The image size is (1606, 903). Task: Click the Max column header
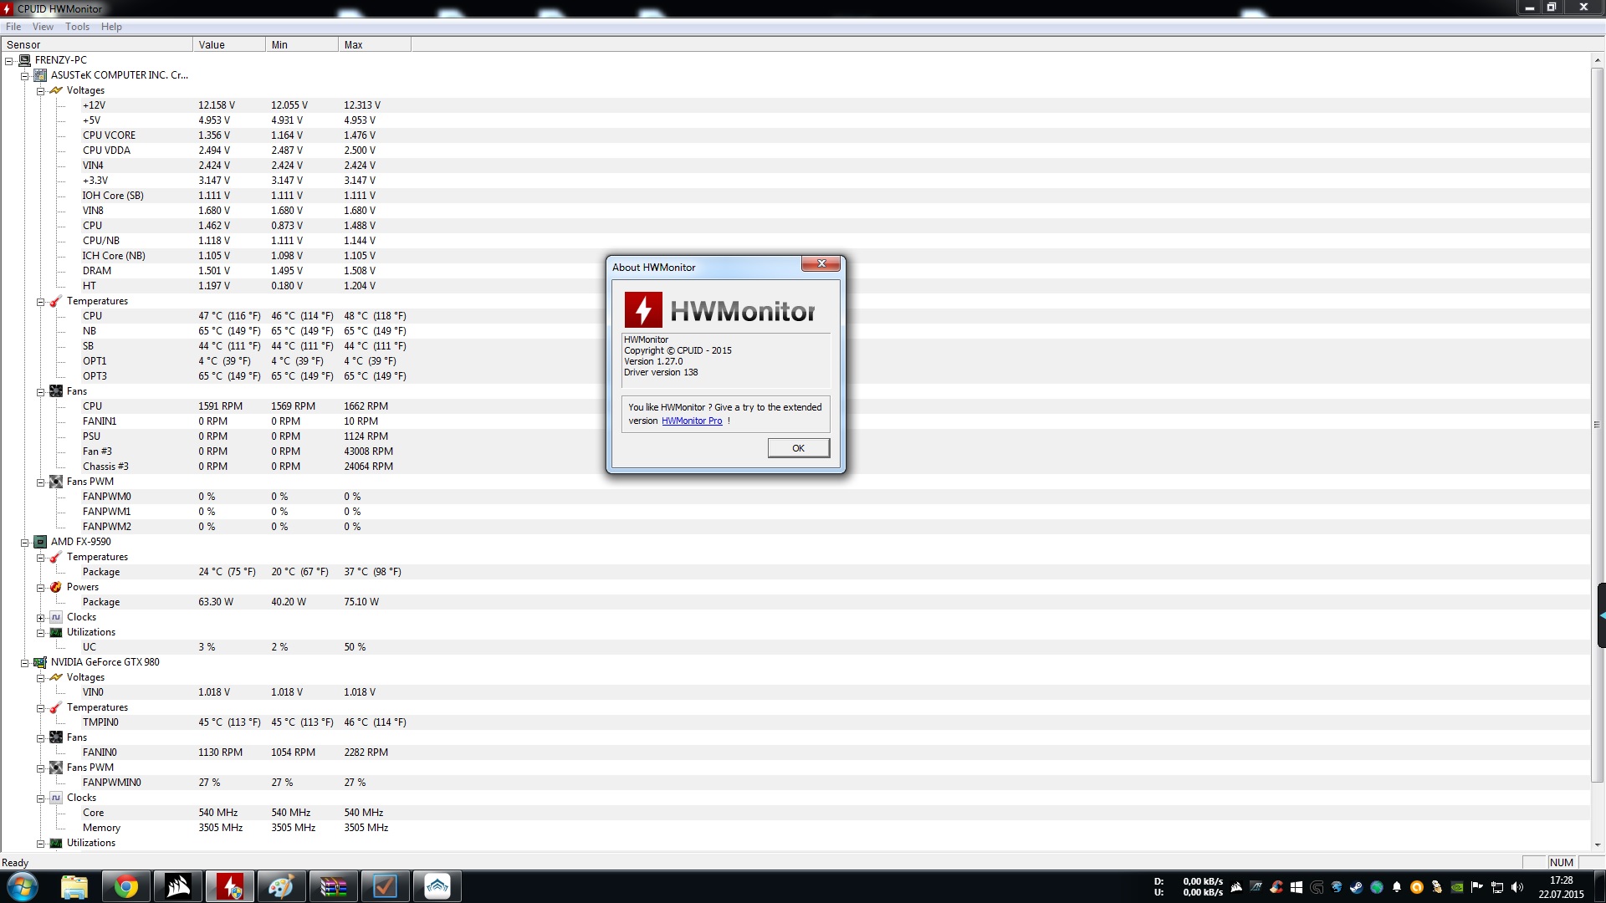pyautogui.click(x=373, y=45)
